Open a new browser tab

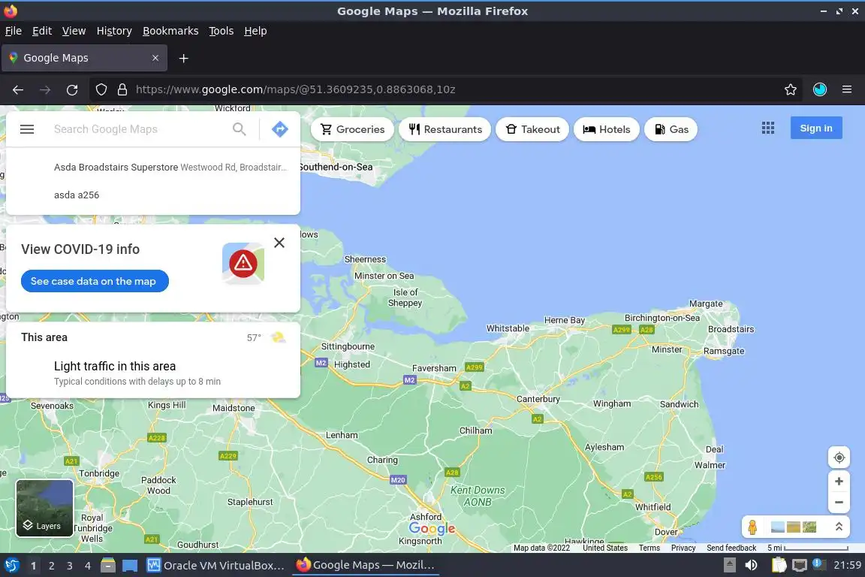coord(184,58)
